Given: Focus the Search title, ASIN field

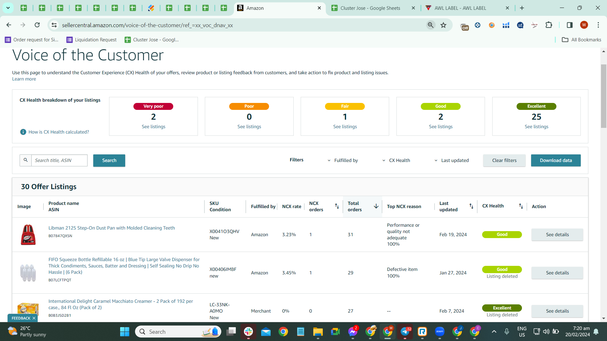Looking at the screenshot, I should tap(59, 160).
